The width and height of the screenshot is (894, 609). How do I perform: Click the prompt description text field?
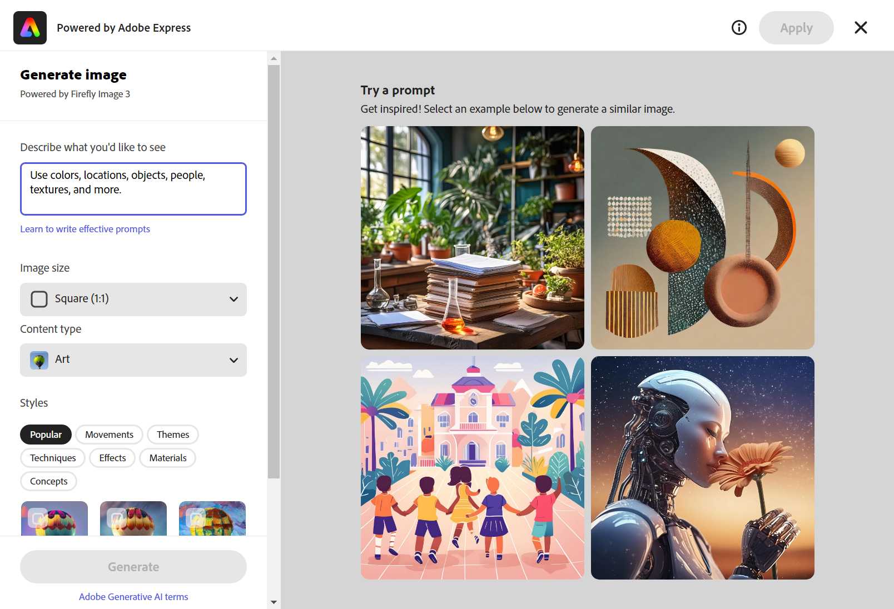[x=133, y=189]
